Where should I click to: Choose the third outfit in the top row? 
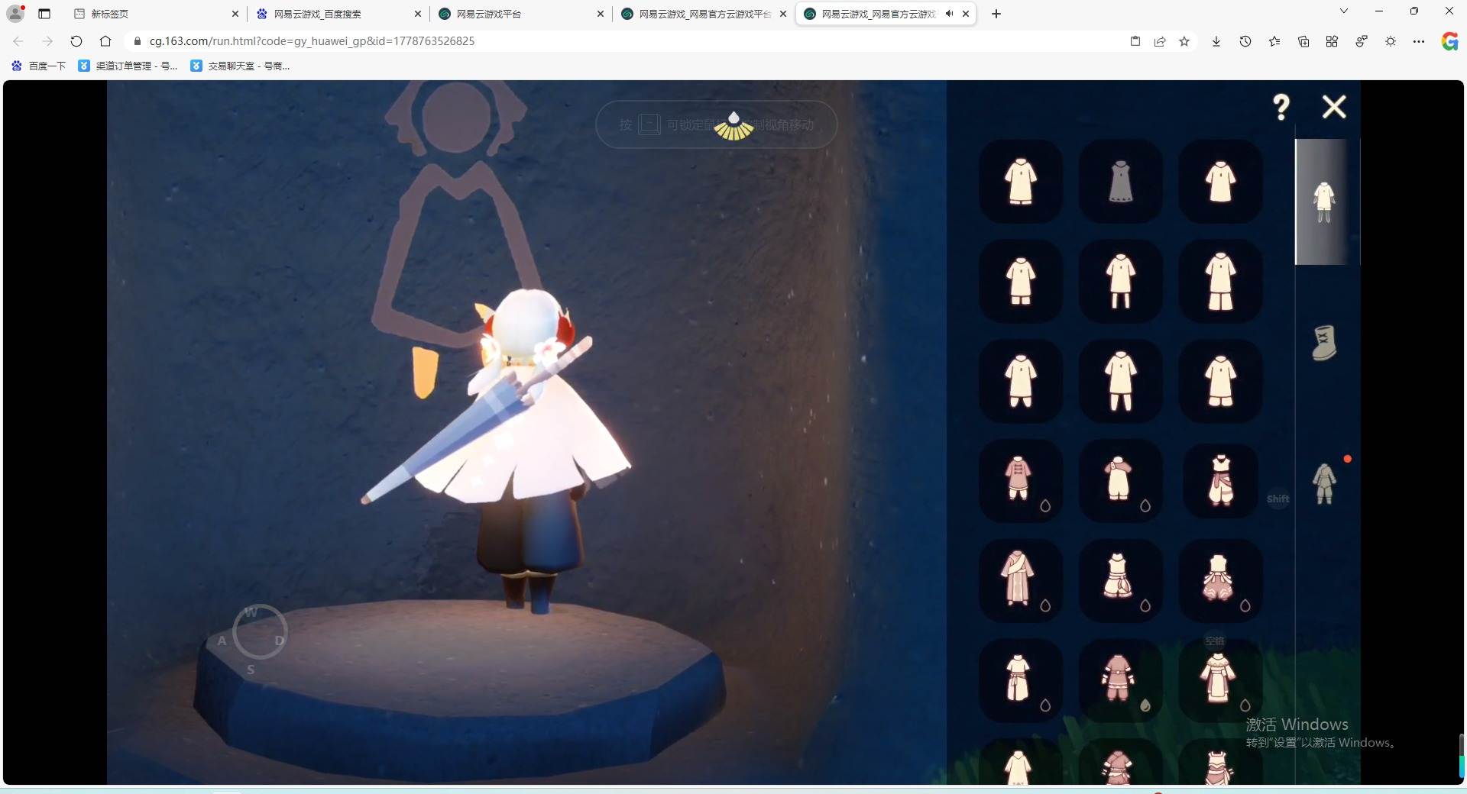1221,182
